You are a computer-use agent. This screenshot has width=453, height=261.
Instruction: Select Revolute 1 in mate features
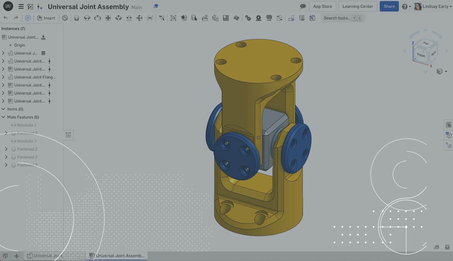(x=27, y=125)
